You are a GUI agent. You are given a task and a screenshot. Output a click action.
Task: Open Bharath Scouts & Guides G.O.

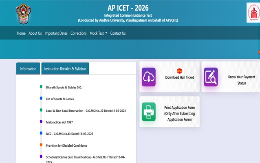click(64, 87)
